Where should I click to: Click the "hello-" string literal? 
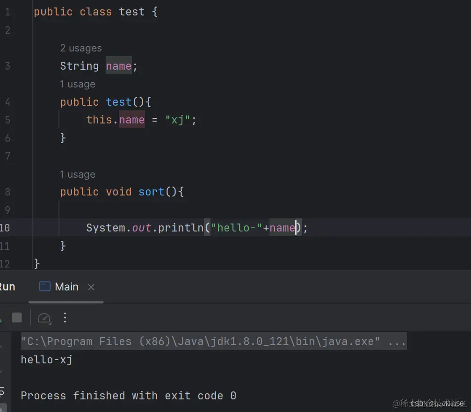pos(236,228)
